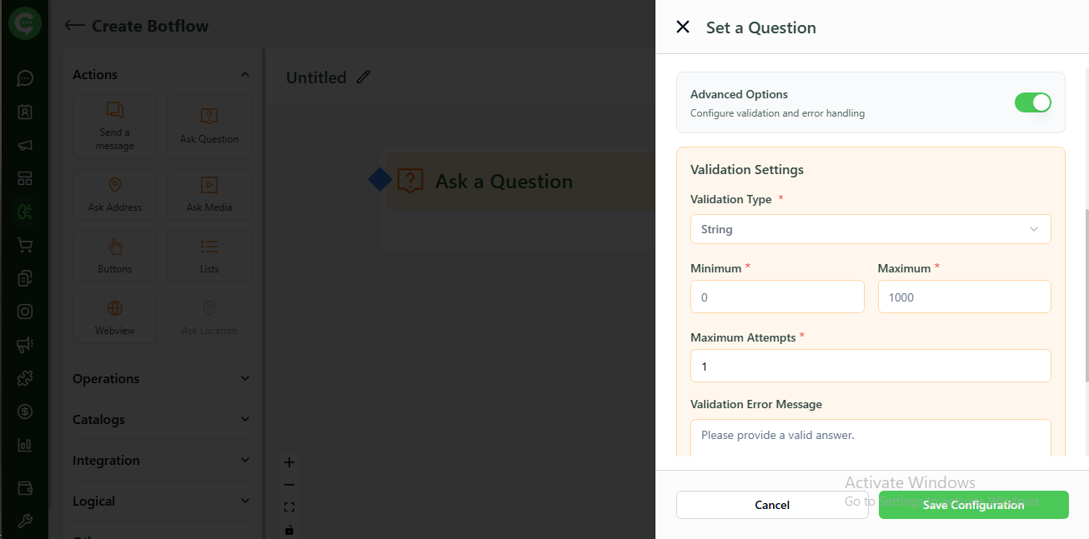1089x539 pixels.
Task: Click the Maximum Attempts input field
Action: pos(871,366)
